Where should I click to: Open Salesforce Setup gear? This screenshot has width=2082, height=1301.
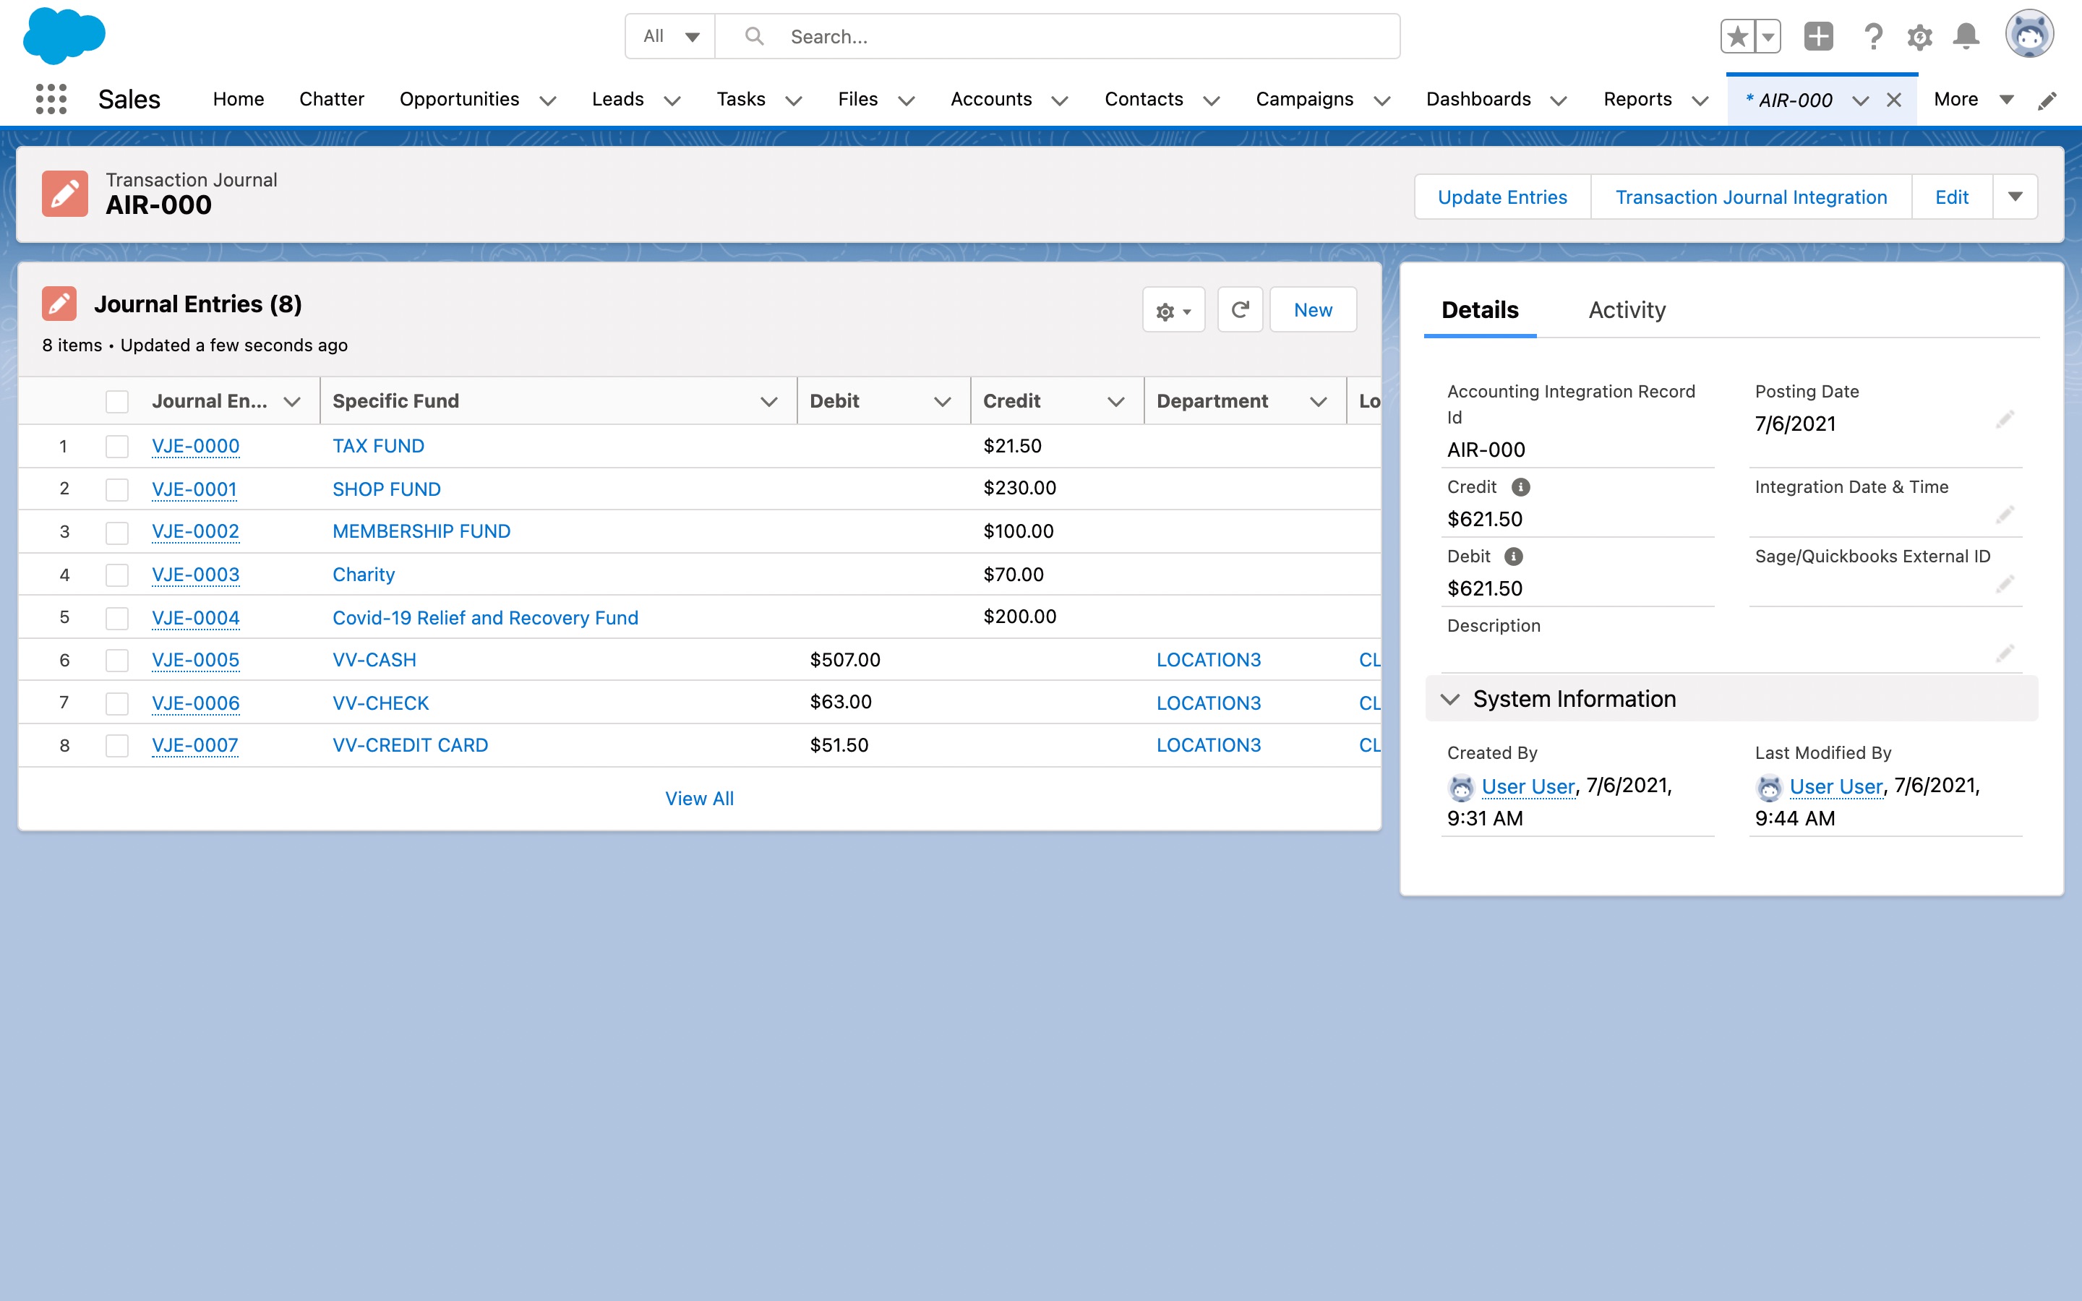(1920, 36)
